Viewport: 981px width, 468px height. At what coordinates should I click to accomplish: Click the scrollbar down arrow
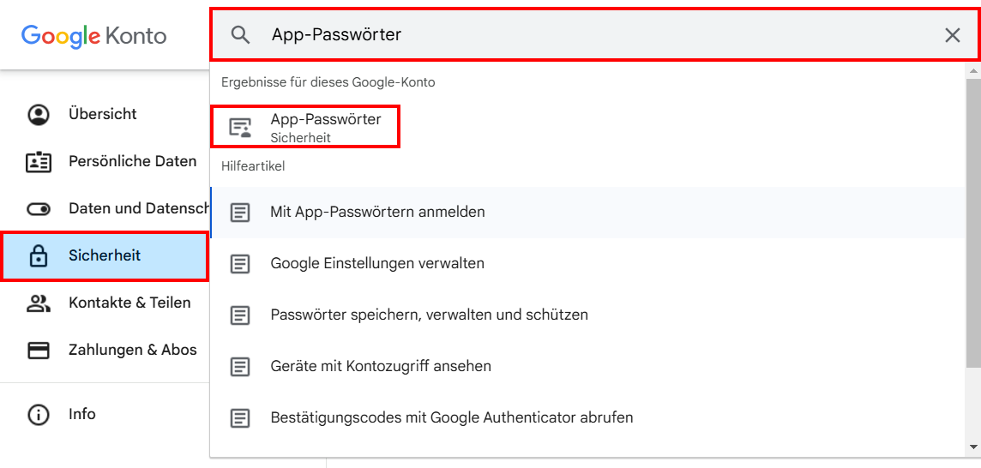972,447
